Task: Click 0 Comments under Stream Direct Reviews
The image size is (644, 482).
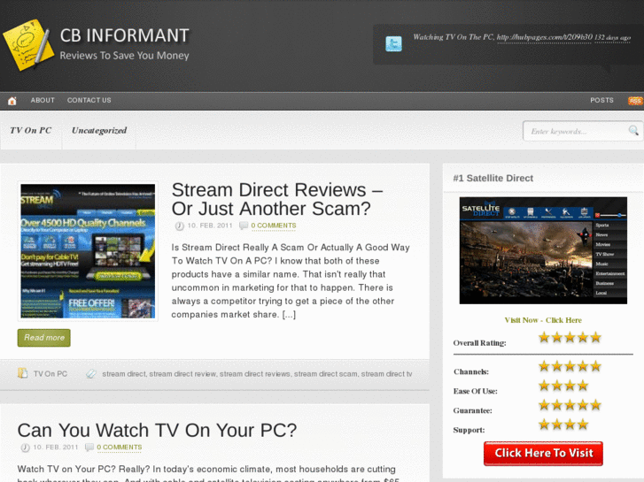Action: click(x=274, y=226)
